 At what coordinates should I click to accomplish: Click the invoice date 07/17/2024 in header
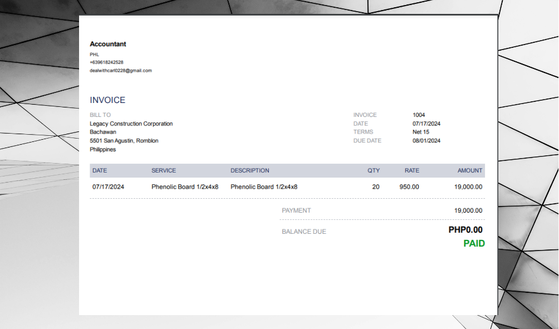[x=426, y=124]
